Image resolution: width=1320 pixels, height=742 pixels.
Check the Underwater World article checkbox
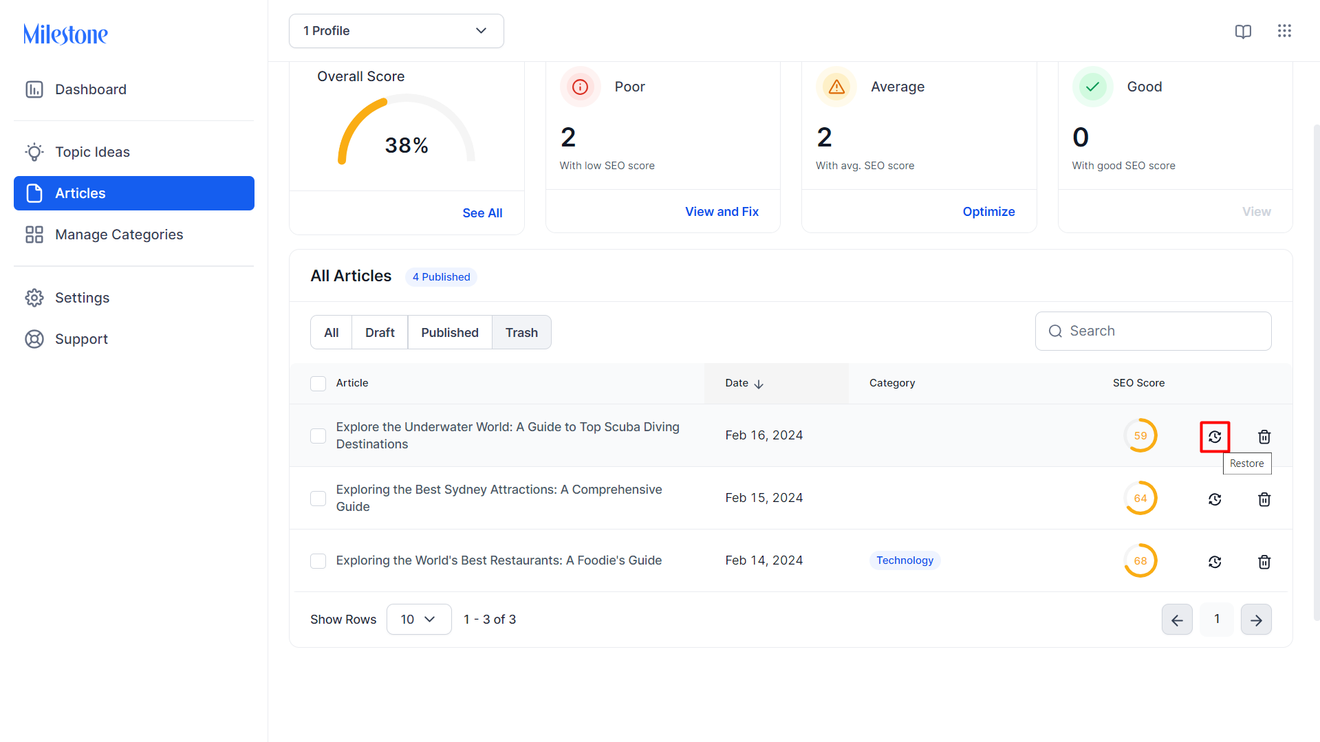(x=318, y=436)
